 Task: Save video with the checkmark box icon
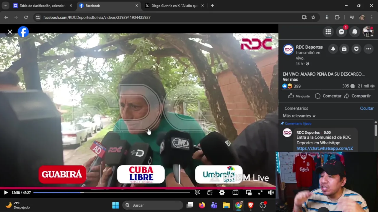pyautogui.click(x=344, y=49)
